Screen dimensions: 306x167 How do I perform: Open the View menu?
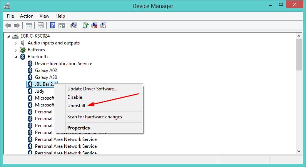point(44,16)
